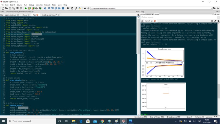Open the Tools menu

(54, 5)
